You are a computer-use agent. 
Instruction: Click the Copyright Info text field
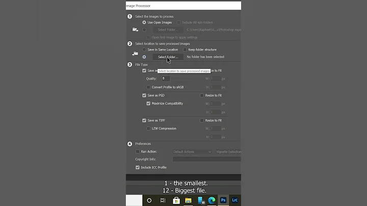pos(206,159)
